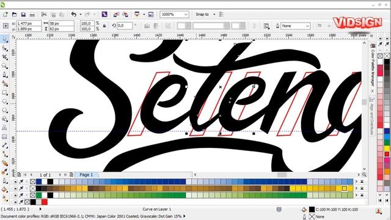Open the fill color indicator in the status bar
The width and height of the screenshot is (391, 220).
tap(312, 210)
